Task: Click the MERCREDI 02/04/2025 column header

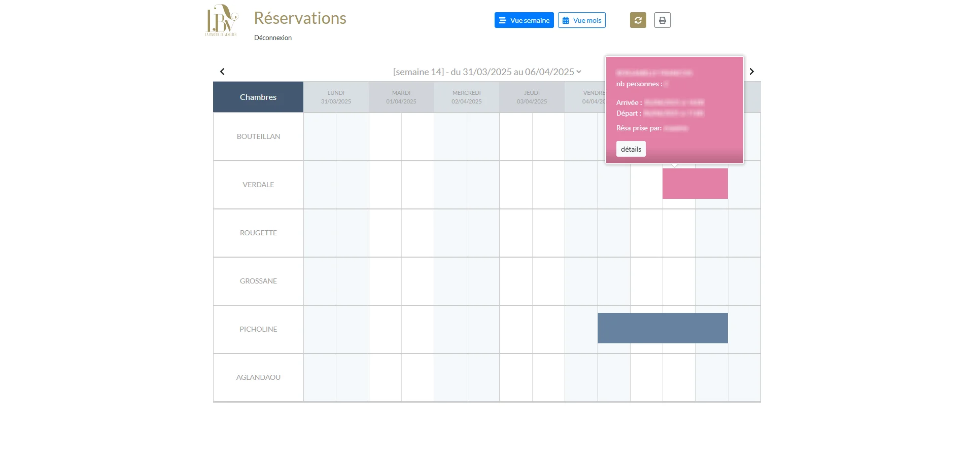Action: pos(467,97)
